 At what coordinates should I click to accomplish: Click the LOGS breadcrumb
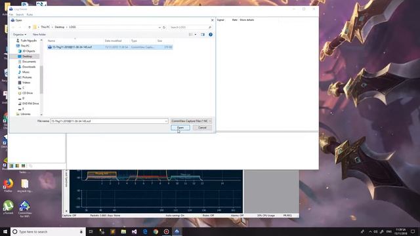click(72, 27)
